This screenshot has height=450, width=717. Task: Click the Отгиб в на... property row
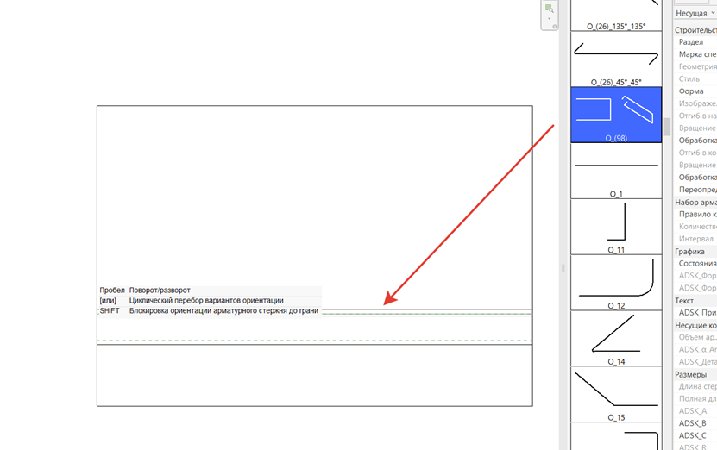tap(695, 116)
